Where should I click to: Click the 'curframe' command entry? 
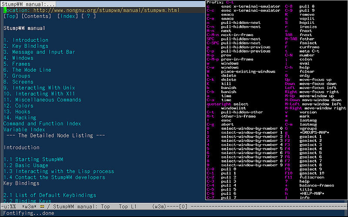(x=309, y=47)
